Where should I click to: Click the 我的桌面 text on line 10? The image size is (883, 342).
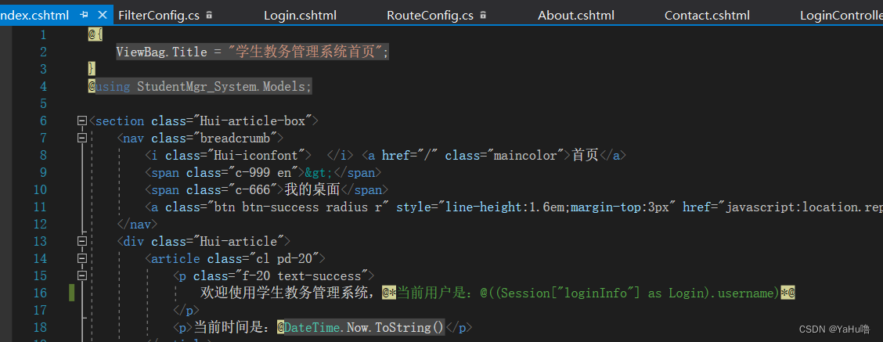coord(311,189)
